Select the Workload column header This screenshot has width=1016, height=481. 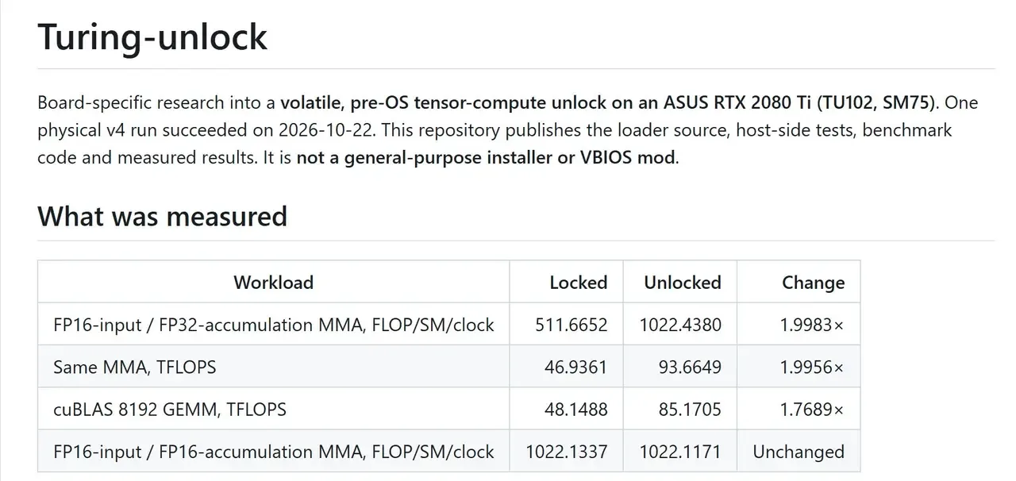click(x=273, y=283)
